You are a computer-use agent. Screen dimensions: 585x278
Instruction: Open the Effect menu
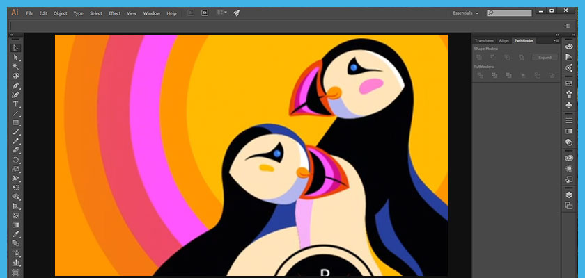pyautogui.click(x=114, y=13)
